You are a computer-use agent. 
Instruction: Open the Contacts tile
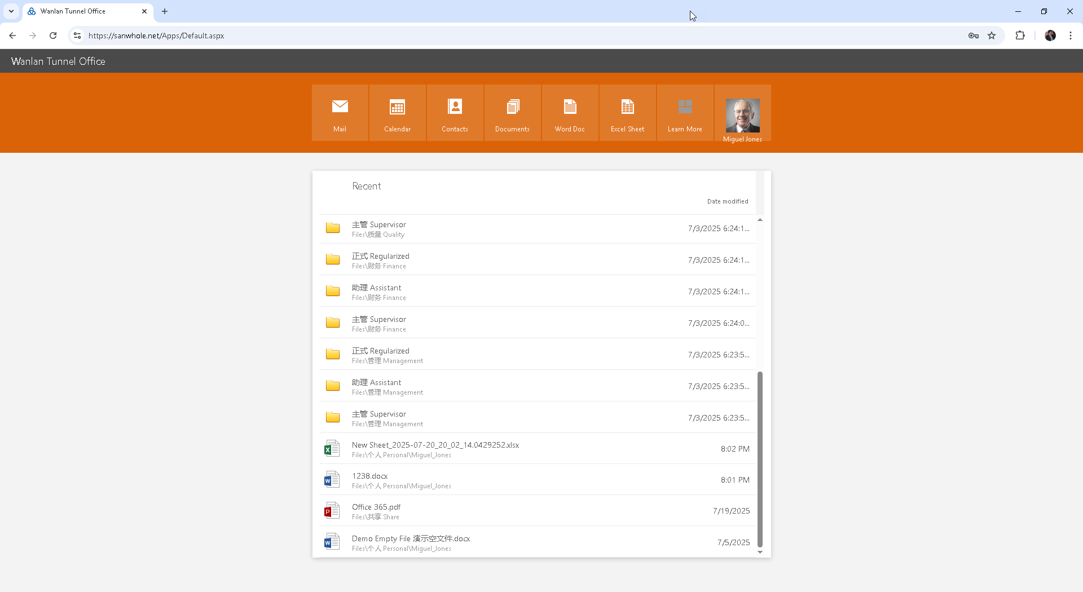(x=455, y=113)
